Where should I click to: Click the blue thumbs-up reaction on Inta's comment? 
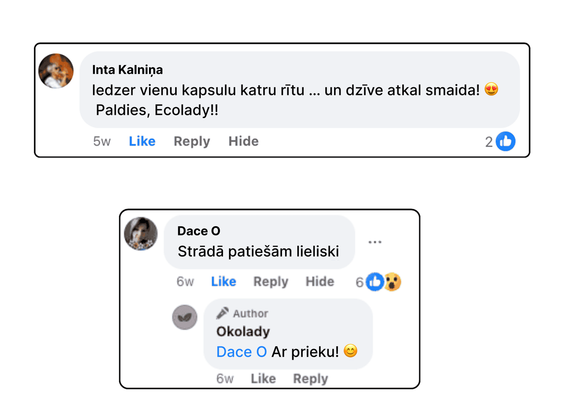click(x=505, y=142)
